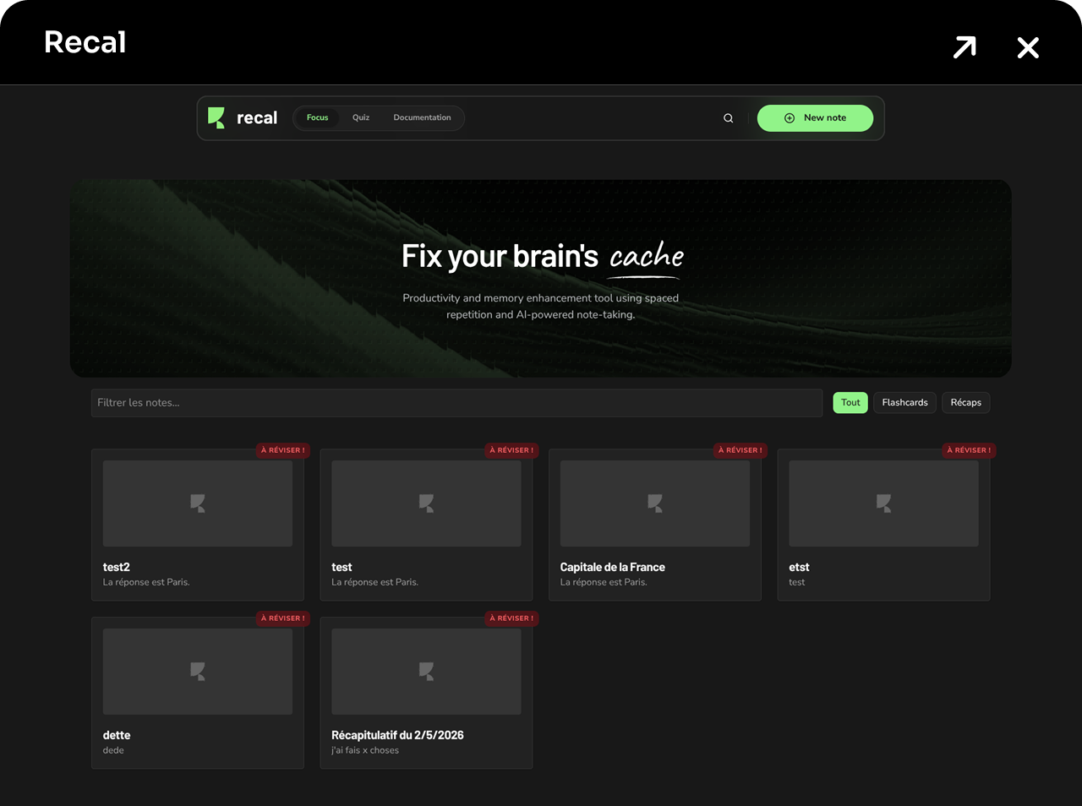This screenshot has height=806, width=1082.
Task: Click À RÉVISER badge on test card
Action: pos(511,450)
